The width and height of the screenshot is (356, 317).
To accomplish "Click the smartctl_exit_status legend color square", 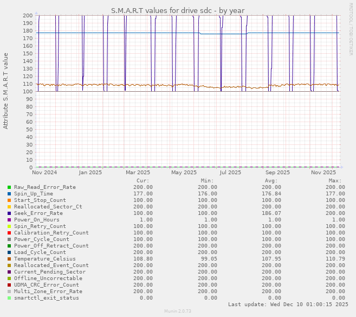I will (9, 298).
